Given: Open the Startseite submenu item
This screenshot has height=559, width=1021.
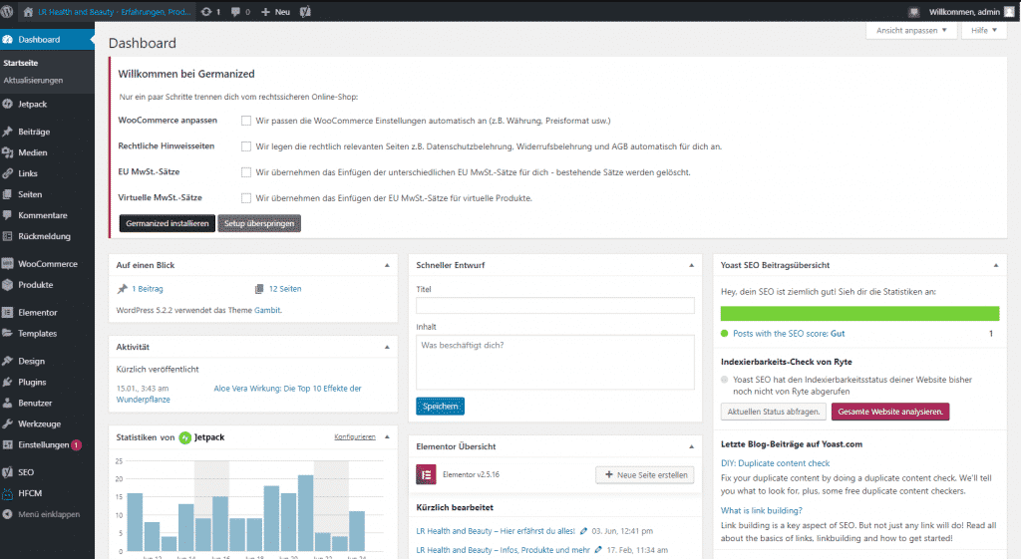Looking at the screenshot, I should [x=21, y=63].
